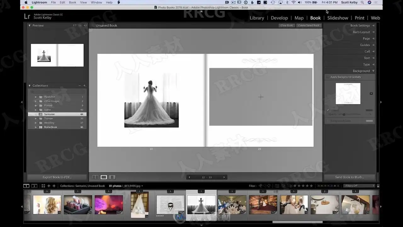
Task: Switch to multi-page grid view
Action: click(x=95, y=177)
